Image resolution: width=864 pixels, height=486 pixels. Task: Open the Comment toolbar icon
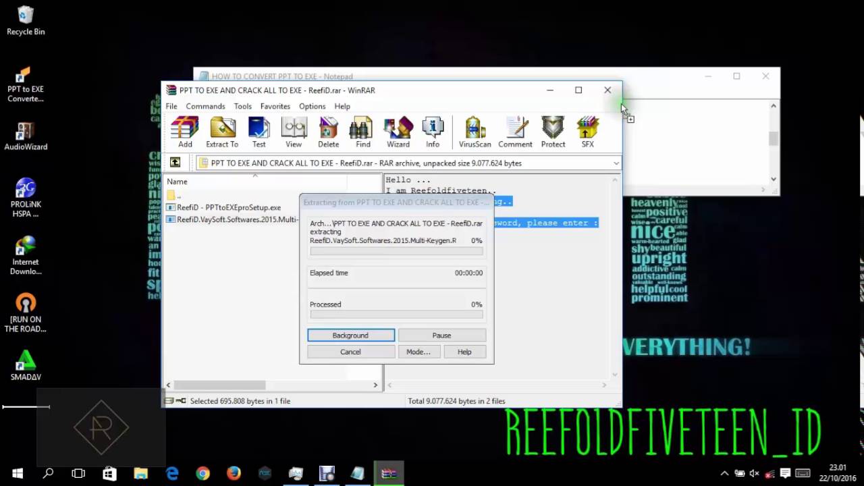click(516, 132)
